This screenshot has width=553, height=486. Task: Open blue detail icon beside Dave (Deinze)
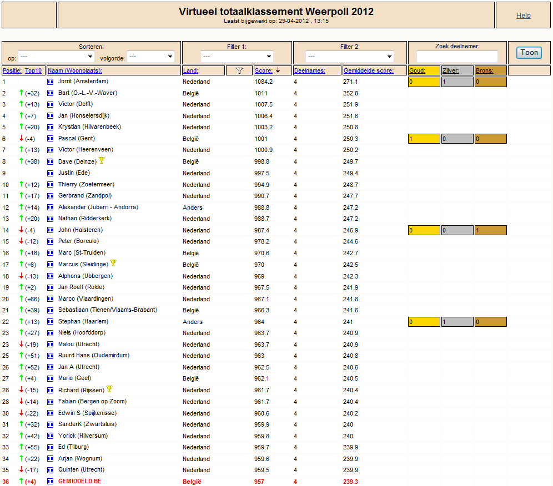pos(51,162)
